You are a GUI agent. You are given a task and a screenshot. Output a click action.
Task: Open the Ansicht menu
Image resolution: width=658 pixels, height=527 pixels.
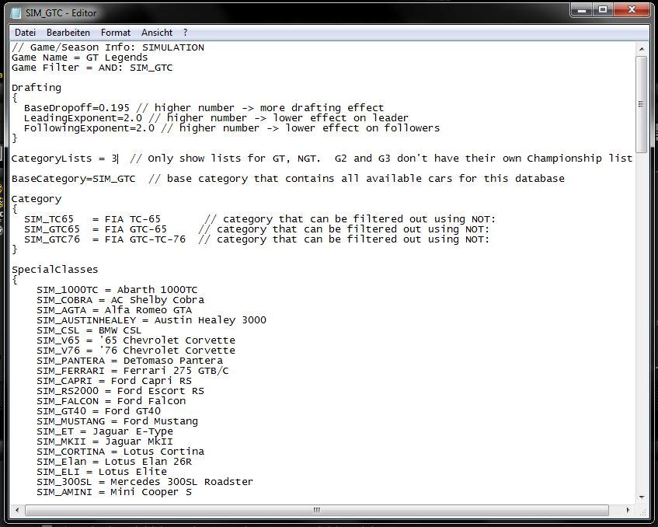[x=156, y=33]
